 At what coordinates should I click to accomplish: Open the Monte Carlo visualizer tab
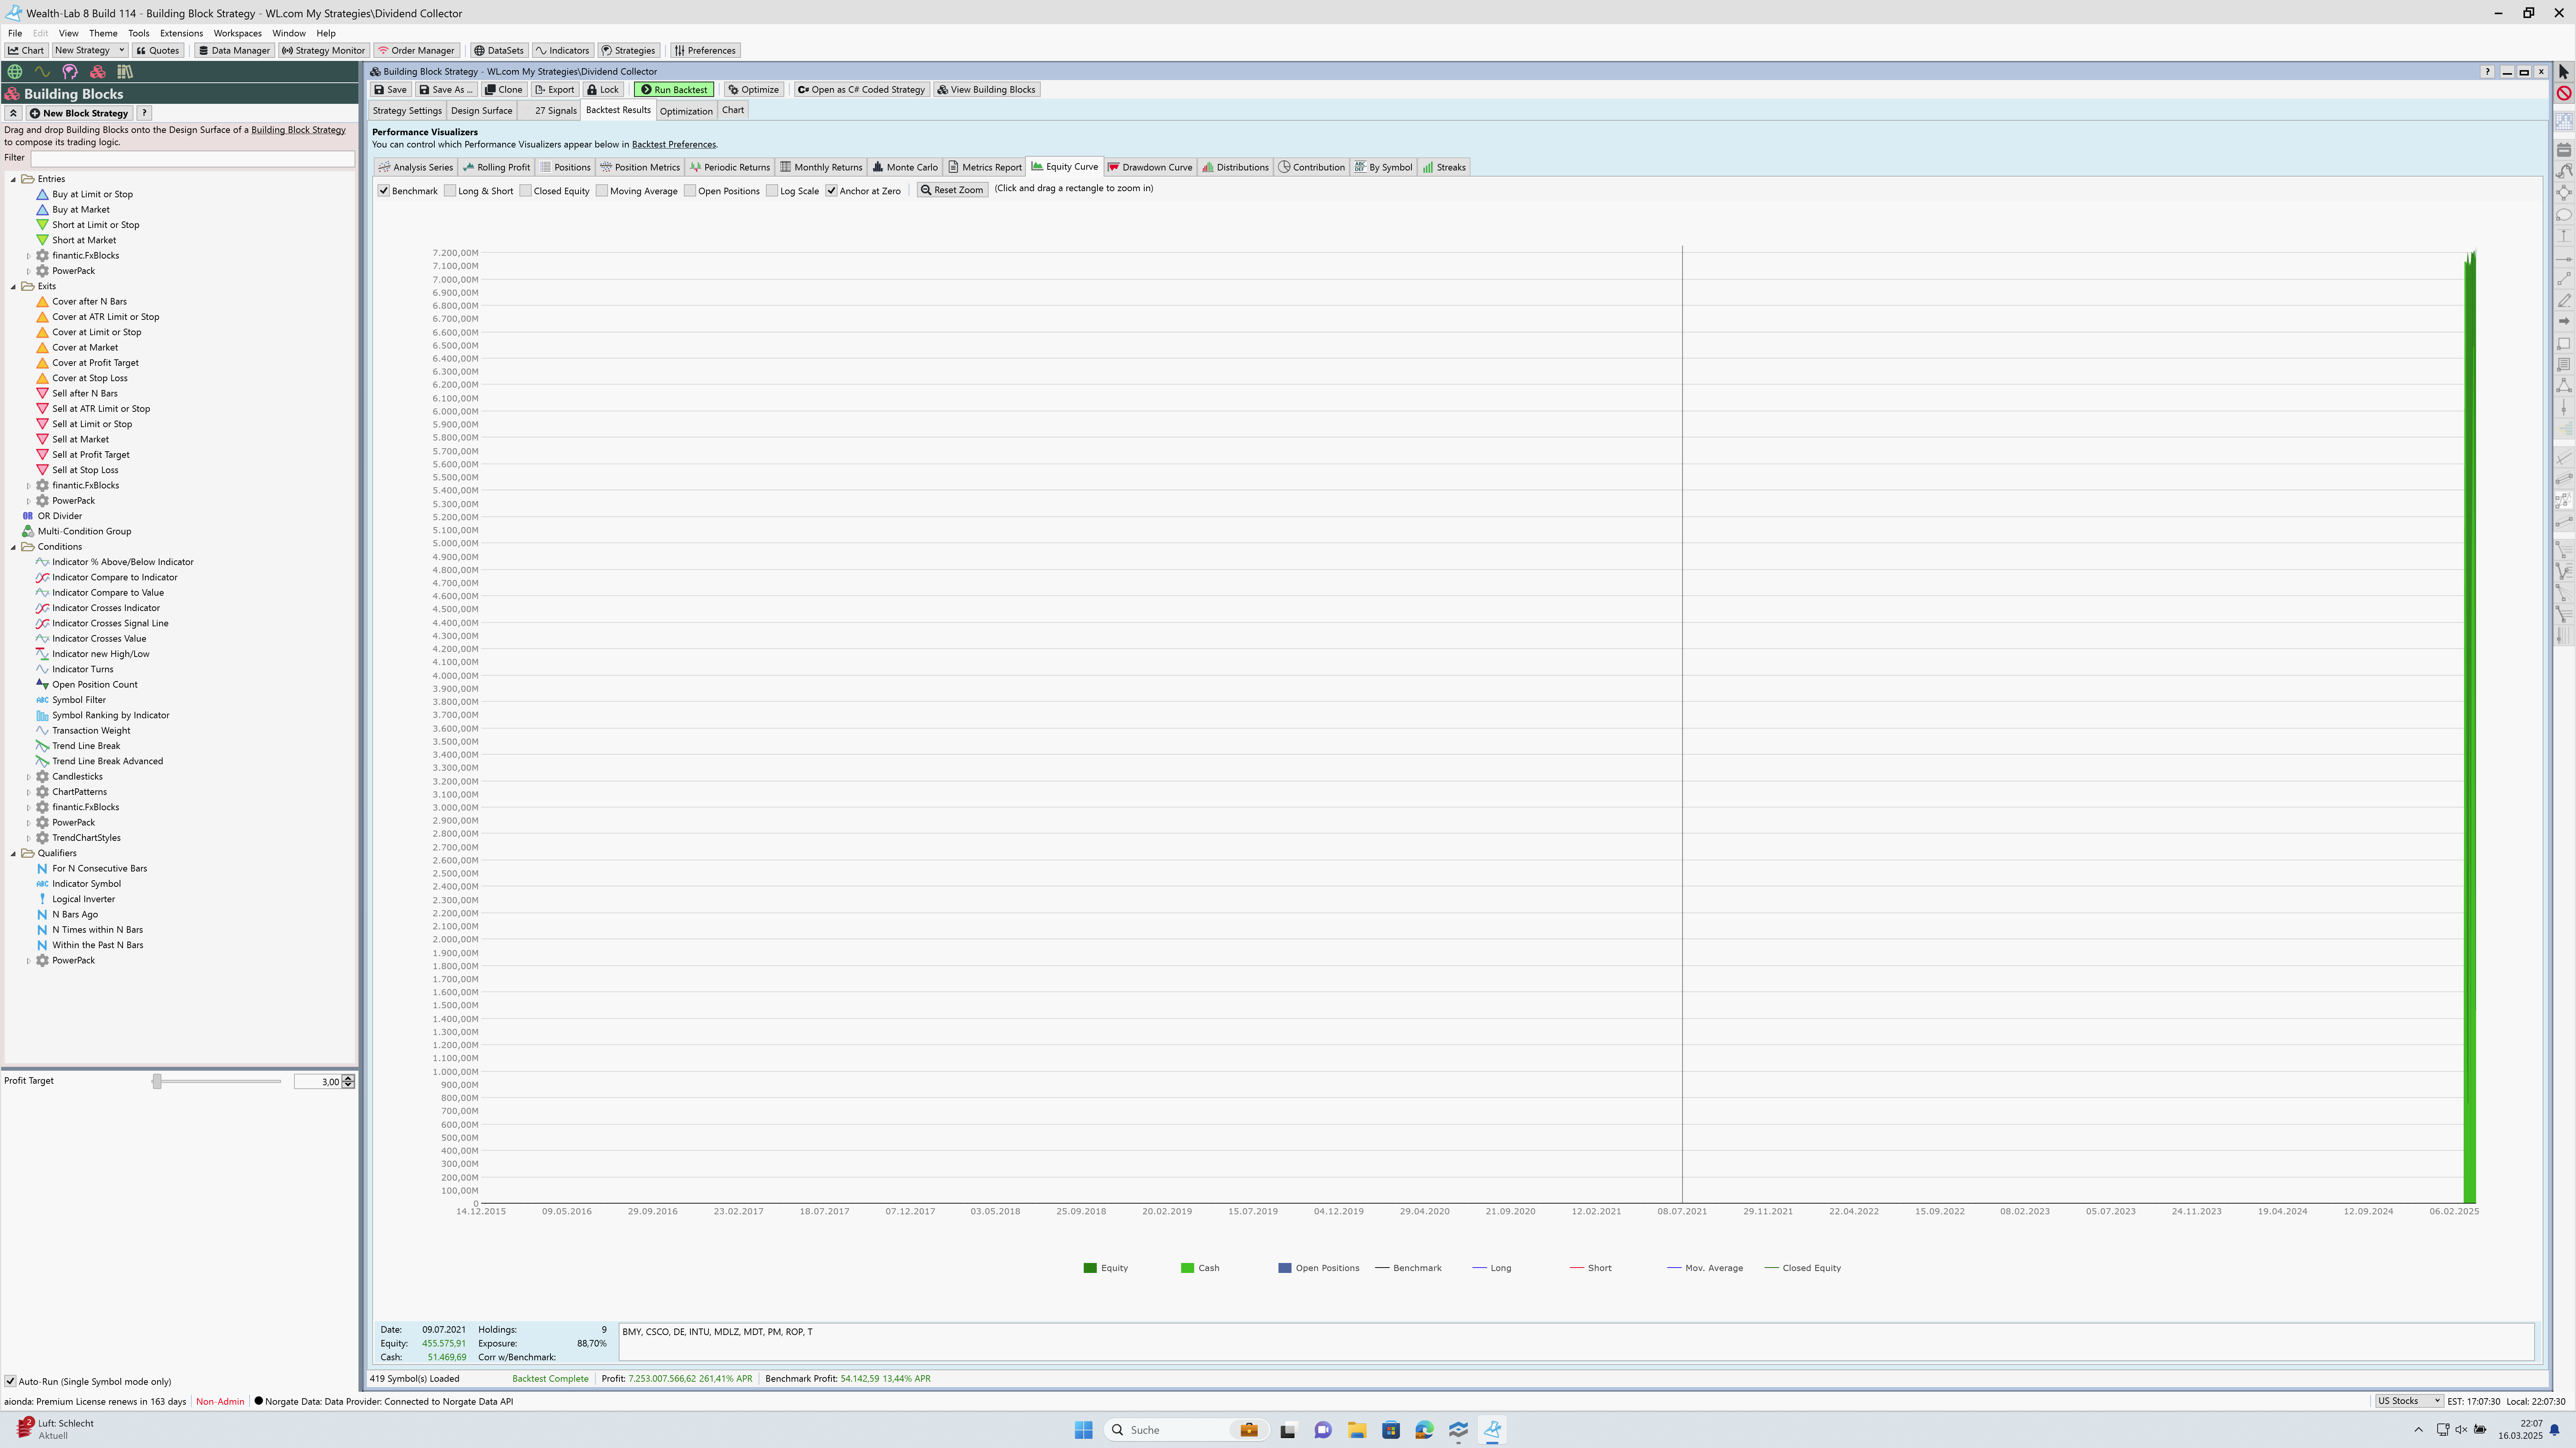tap(905, 167)
